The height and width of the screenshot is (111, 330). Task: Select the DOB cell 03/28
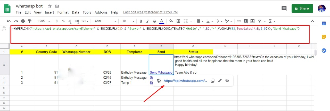[107, 65]
